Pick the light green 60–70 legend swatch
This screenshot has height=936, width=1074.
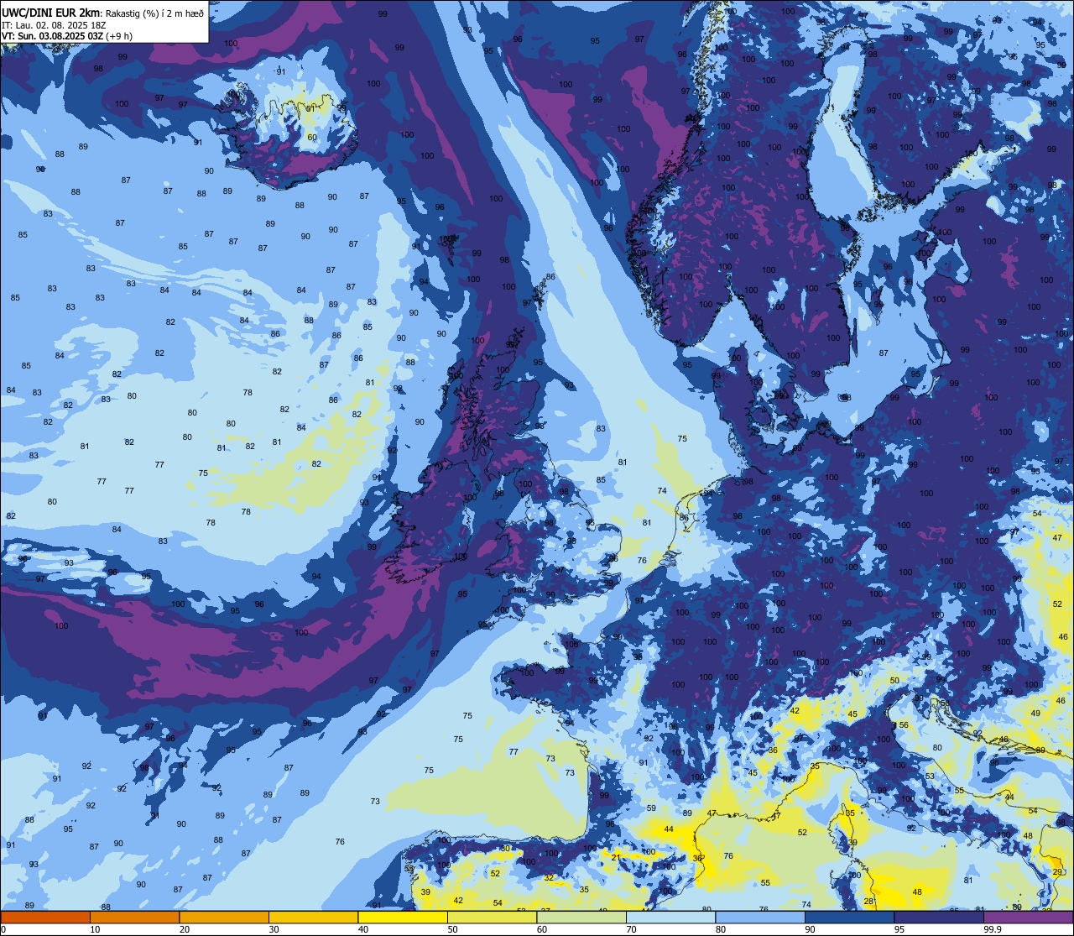(581, 917)
